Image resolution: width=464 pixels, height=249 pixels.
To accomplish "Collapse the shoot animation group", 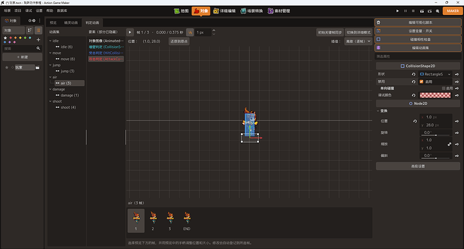I will point(50,101).
